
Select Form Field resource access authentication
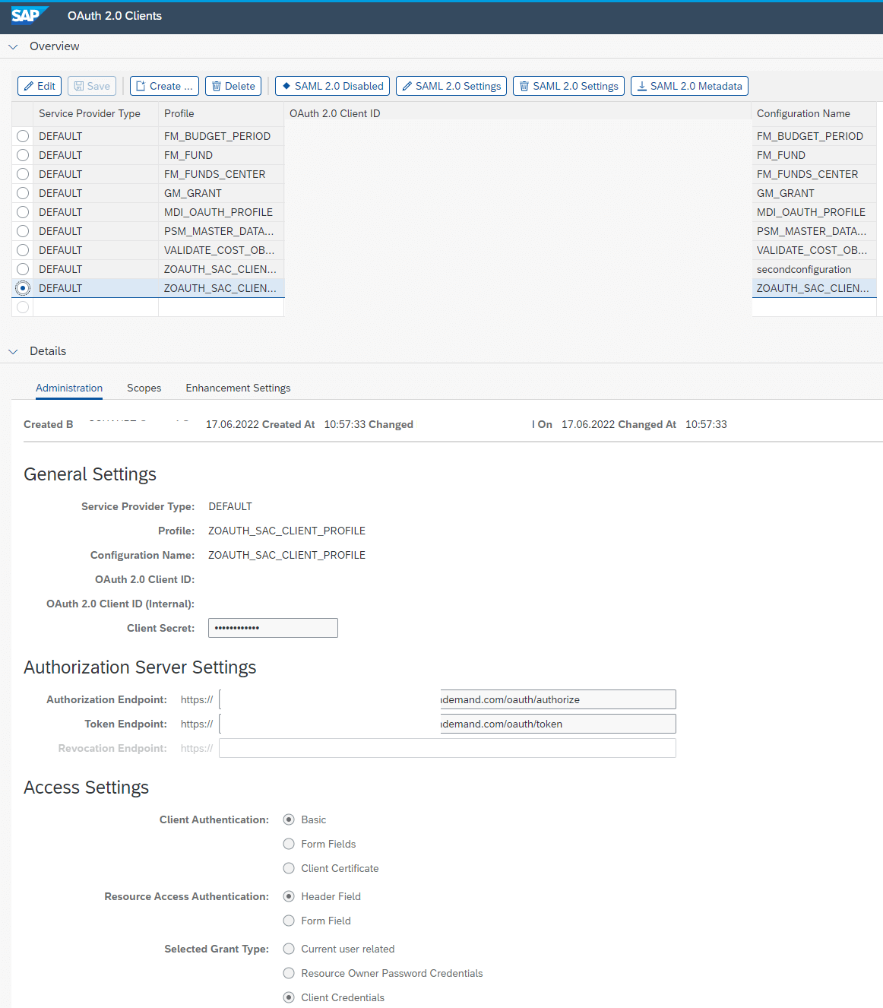pos(289,921)
